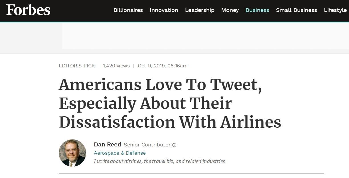Click the highlighted Business nav item
This screenshot has height=178, width=349.
pyautogui.click(x=257, y=10)
